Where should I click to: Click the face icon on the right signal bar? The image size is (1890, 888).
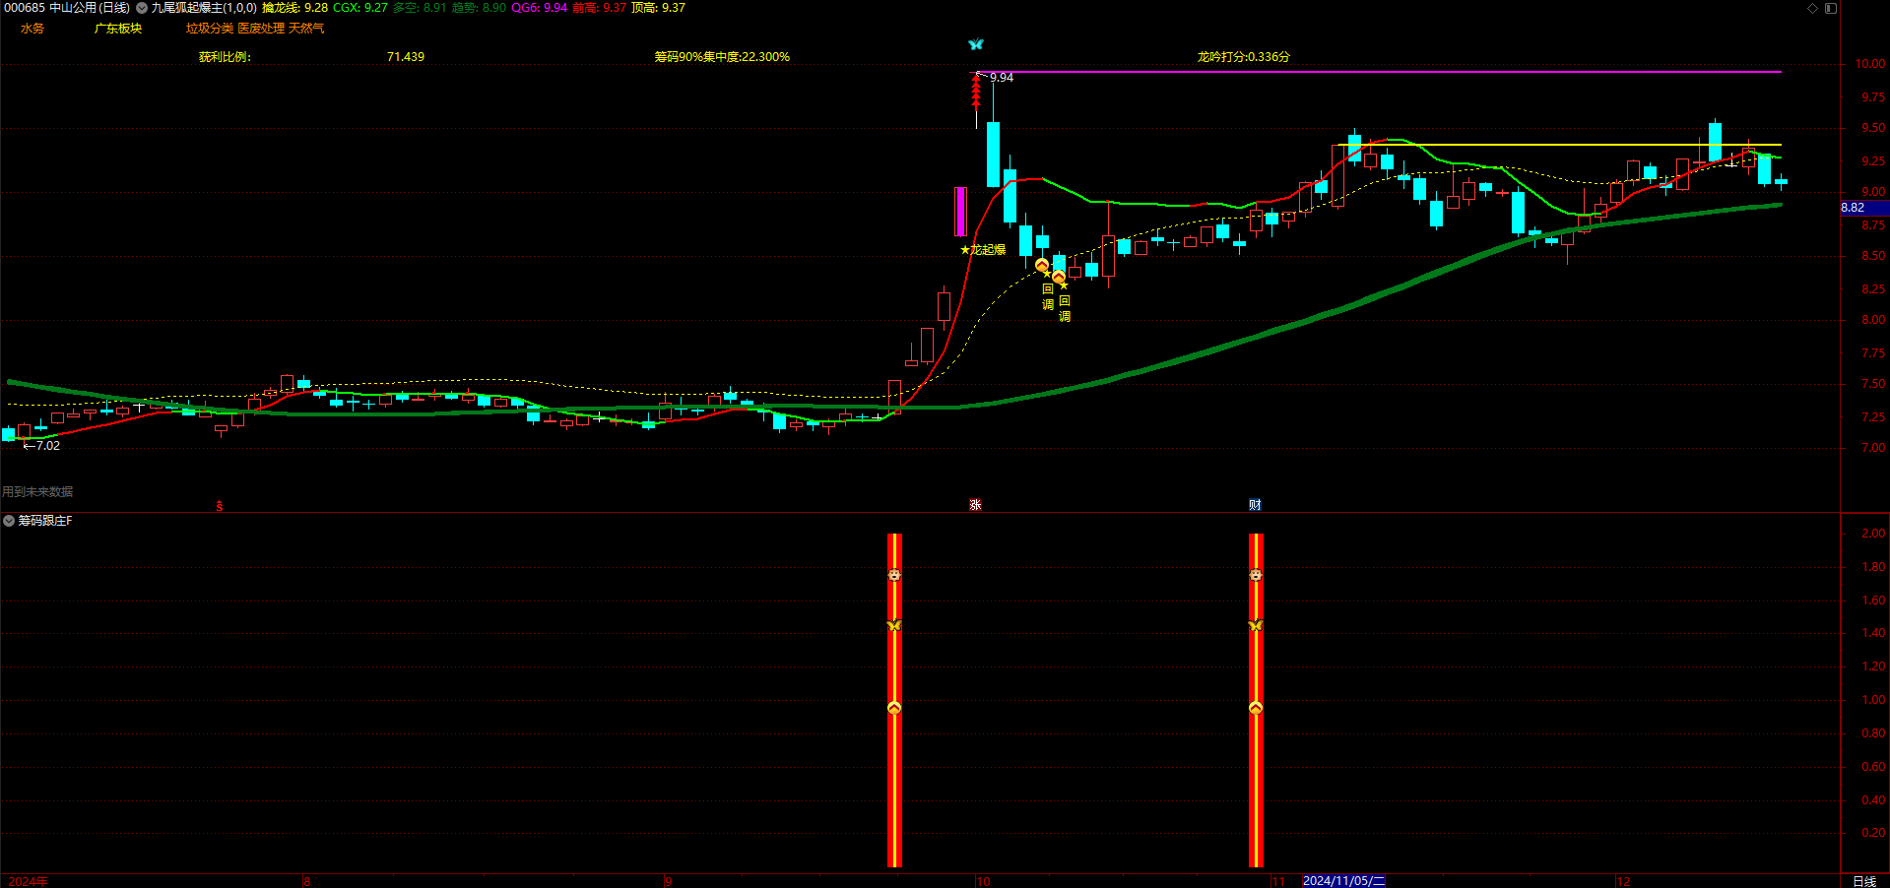[x=1256, y=575]
